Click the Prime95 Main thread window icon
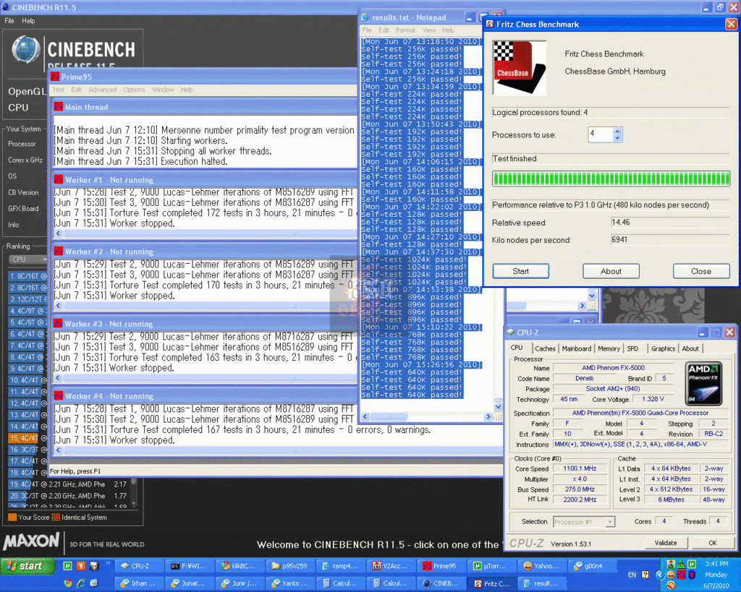 (58, 107)
